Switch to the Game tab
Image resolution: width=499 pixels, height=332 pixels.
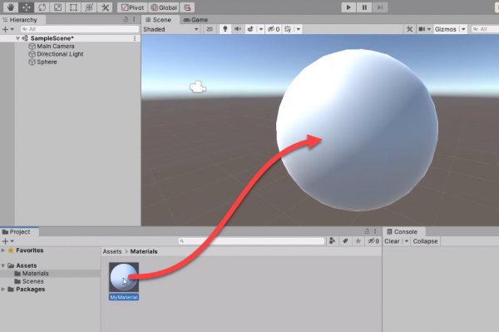click(195, 20)
